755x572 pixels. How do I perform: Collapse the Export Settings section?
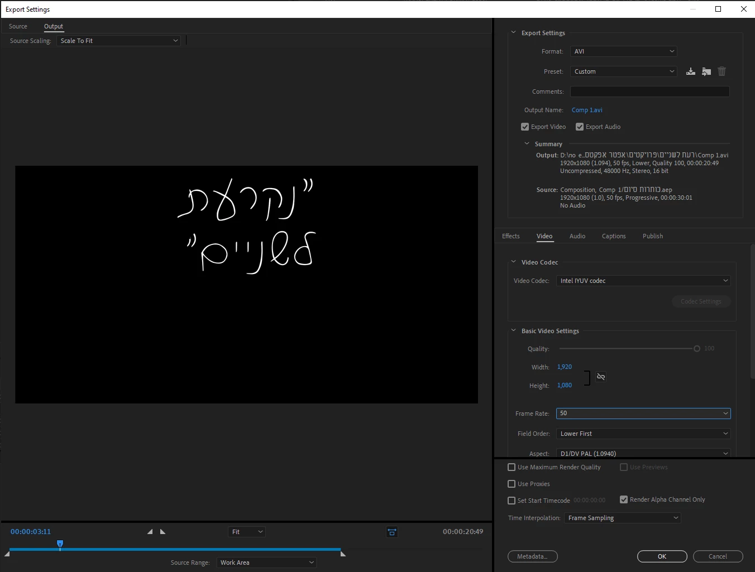[514, 33]
